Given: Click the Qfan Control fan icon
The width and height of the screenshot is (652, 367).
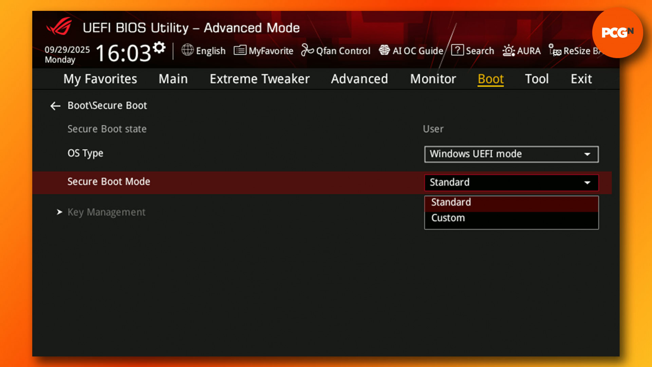Looking at the screenshot, I should 307,50.
